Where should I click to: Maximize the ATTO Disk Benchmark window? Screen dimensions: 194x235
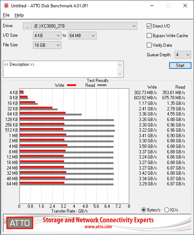click(x=168, y=6)
